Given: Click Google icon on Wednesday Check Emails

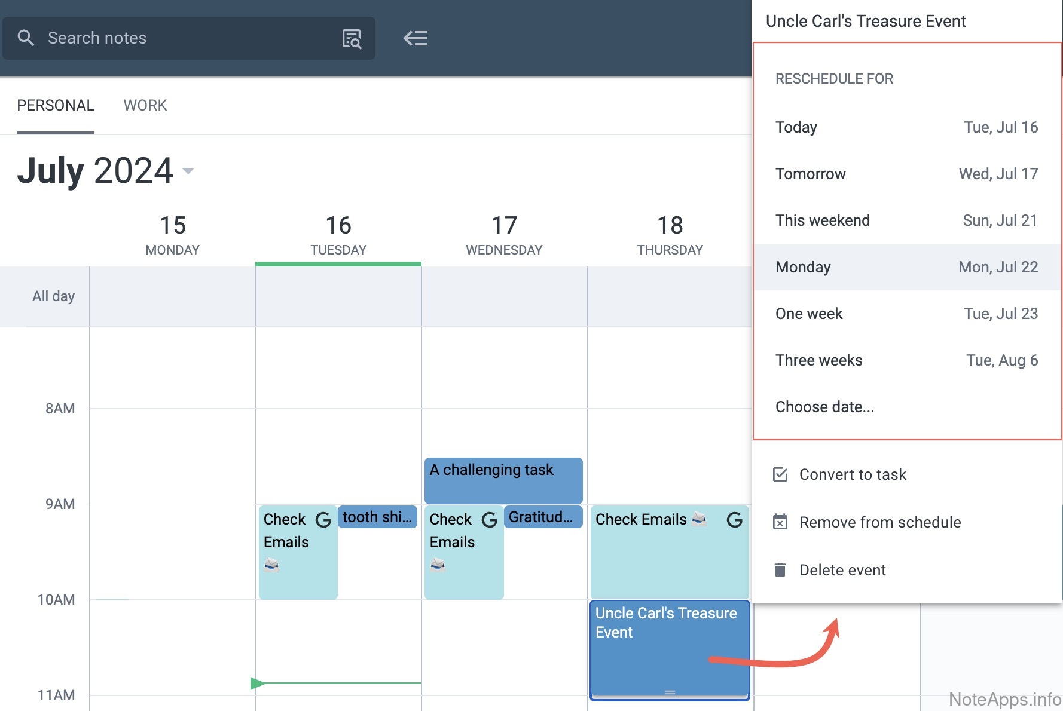Looking at the screenshot, I should (x=489, y=520).
